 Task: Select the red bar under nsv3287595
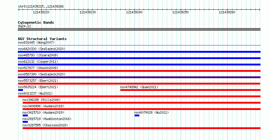(x=141, y=128)
